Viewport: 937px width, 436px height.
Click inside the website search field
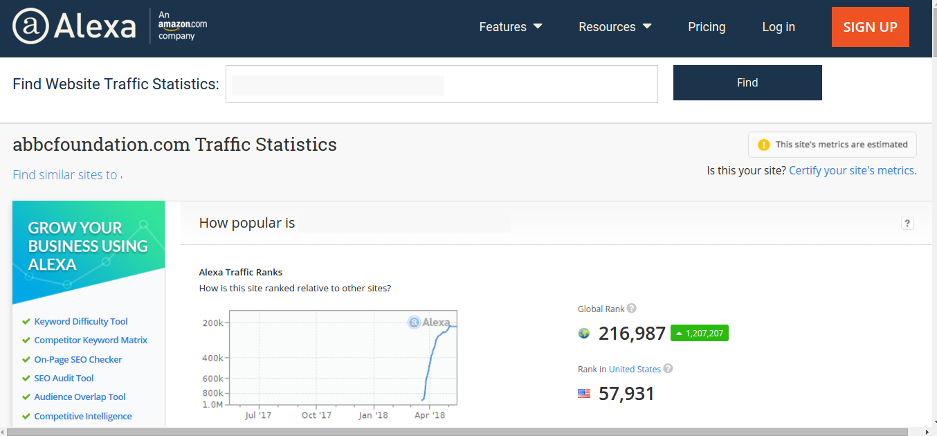pos(442,84)
